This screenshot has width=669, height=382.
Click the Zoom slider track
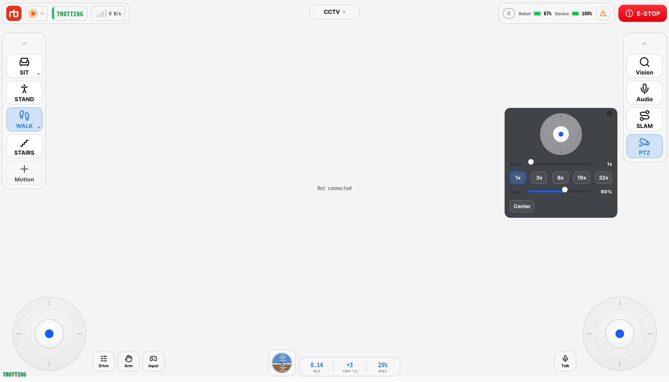[x=559, y=164]
